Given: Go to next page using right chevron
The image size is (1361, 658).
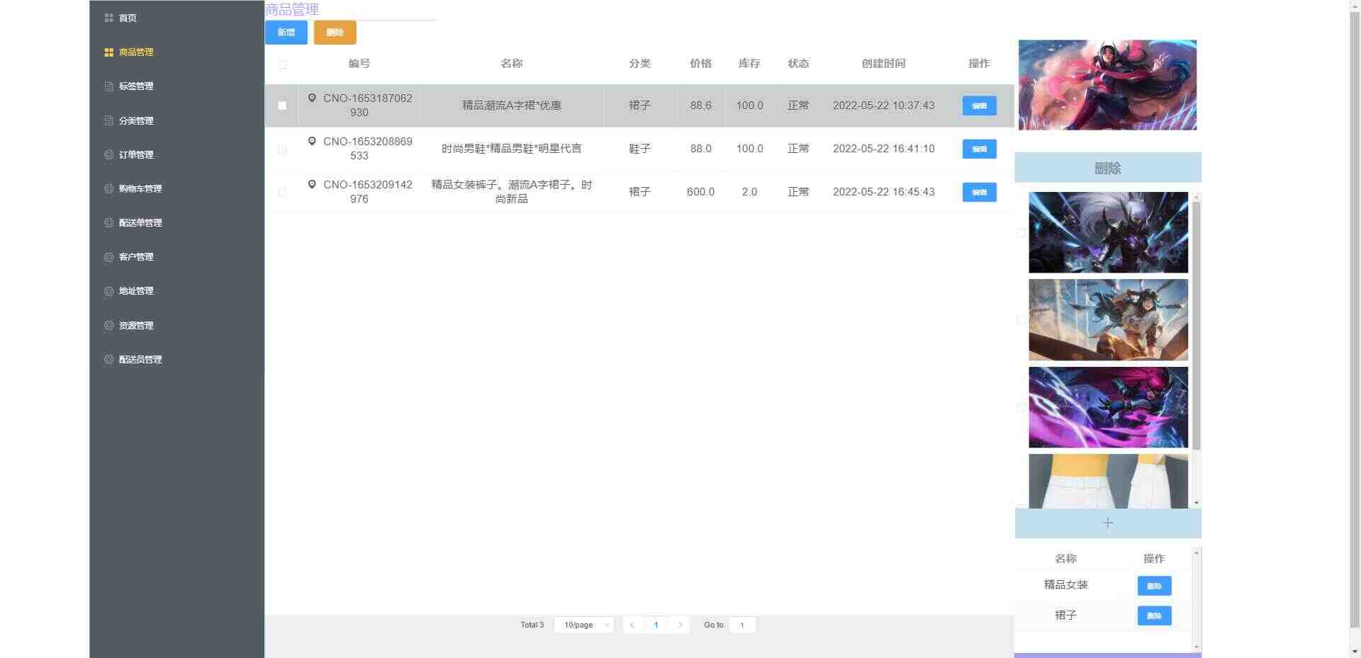Looking at the screenshot, I should [680, 625].
